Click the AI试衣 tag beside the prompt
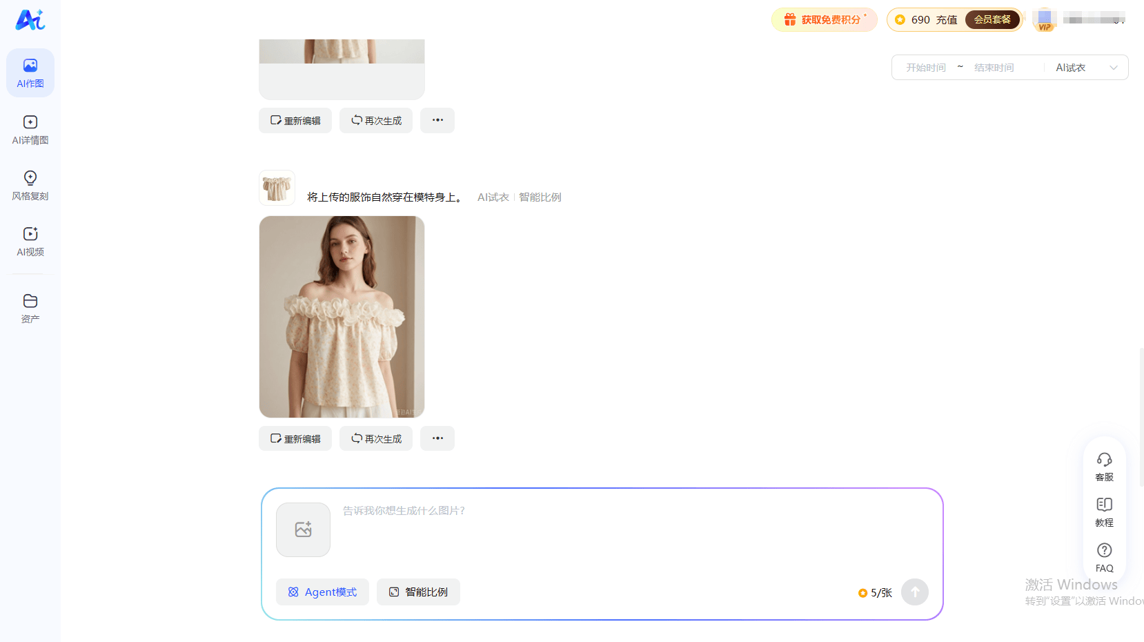The height and width of the screenshot is (642, 1144). click(x=493, y=197)
